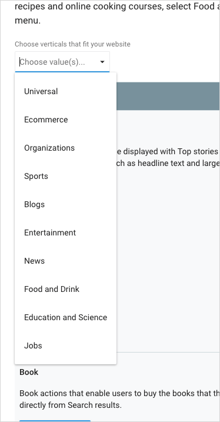Image resolution: width=220 pixels, height=422 pixels.
Task: Select Universal from the verticals list
Action: tap(66, 91)
